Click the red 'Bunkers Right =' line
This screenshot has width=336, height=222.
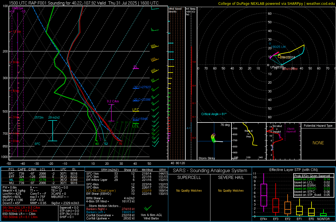pyautogui.click(x=110, y=209)
